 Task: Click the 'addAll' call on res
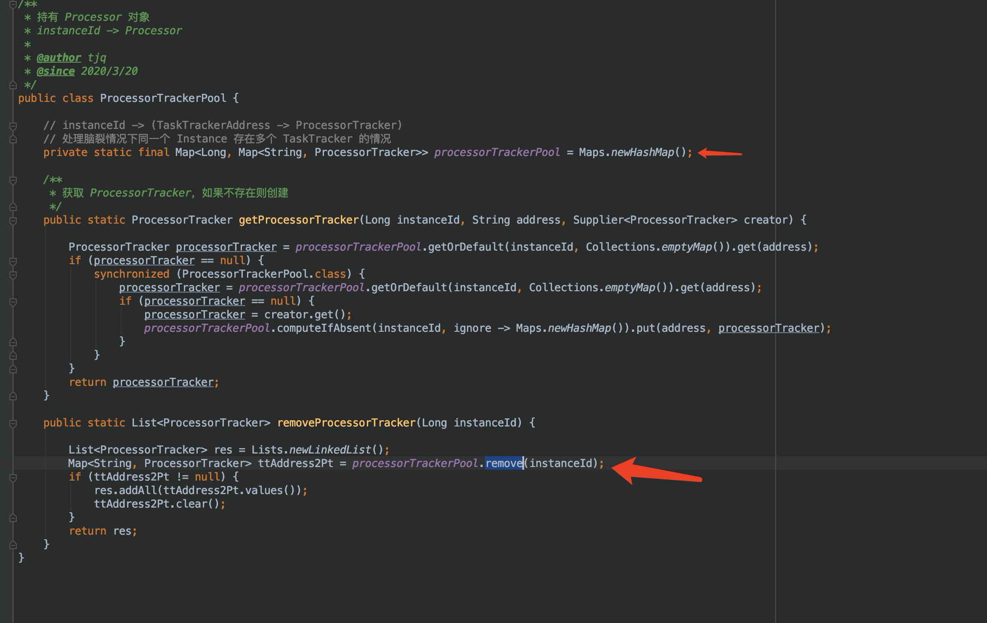click(138, 490)
